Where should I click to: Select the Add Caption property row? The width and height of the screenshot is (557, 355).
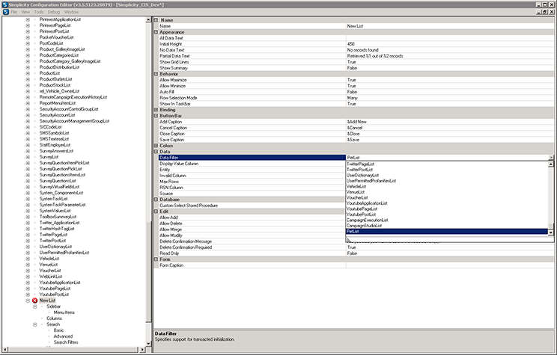[355, 122]
